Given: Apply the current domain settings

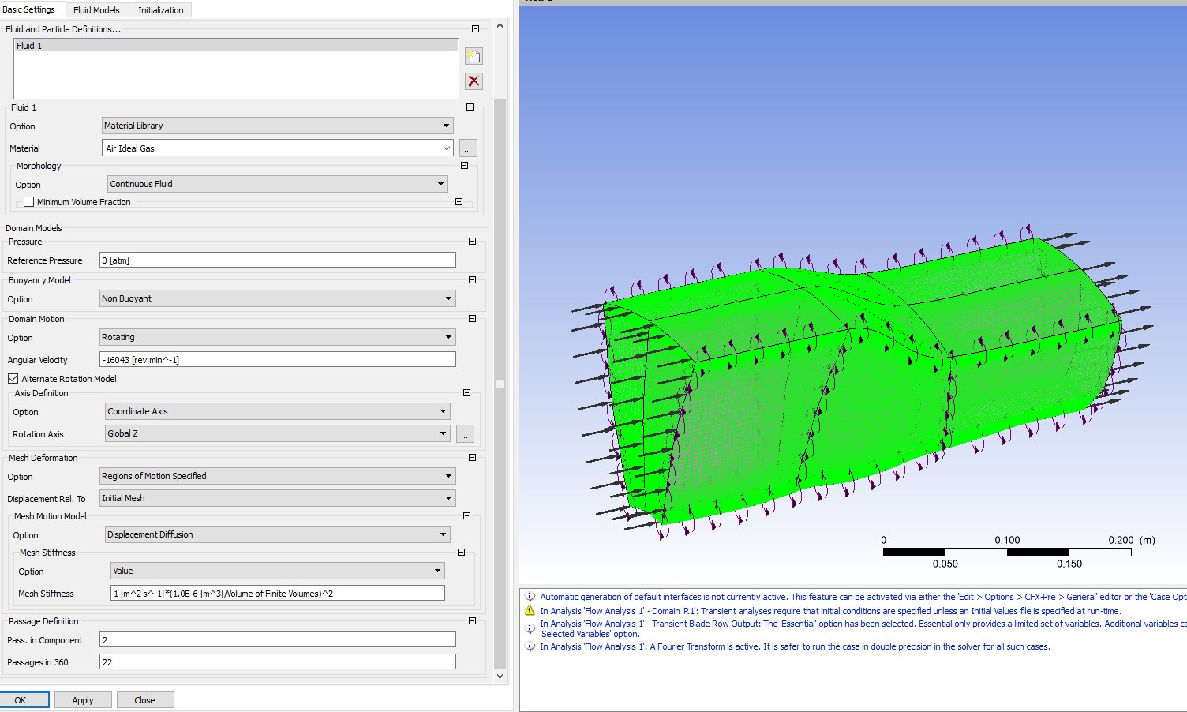Looking at the screenshot, I should [x=82, y=699].
